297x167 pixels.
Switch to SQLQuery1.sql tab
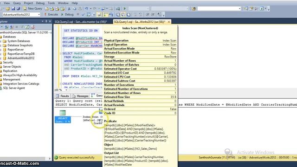coord(140,22)
